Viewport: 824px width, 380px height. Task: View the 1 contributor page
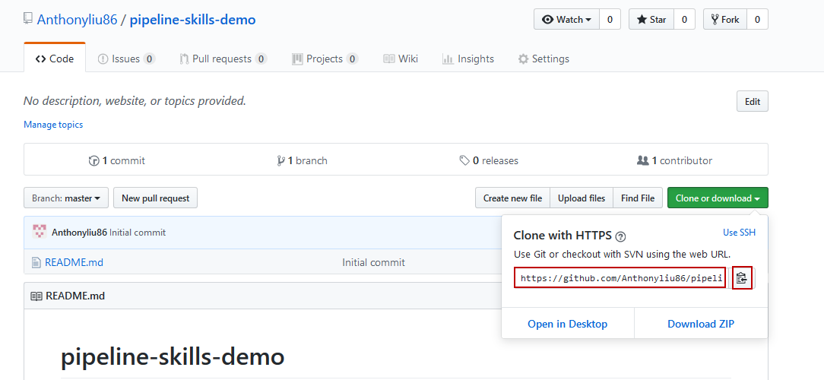(x=674, y=160)
